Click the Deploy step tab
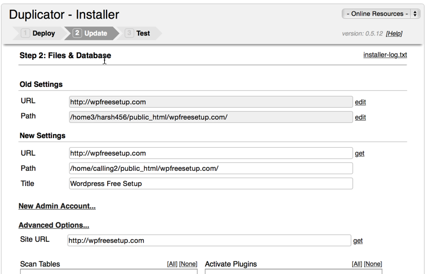Screen dimensions: 425x274 pyautogui.click(x=39, y=33)
